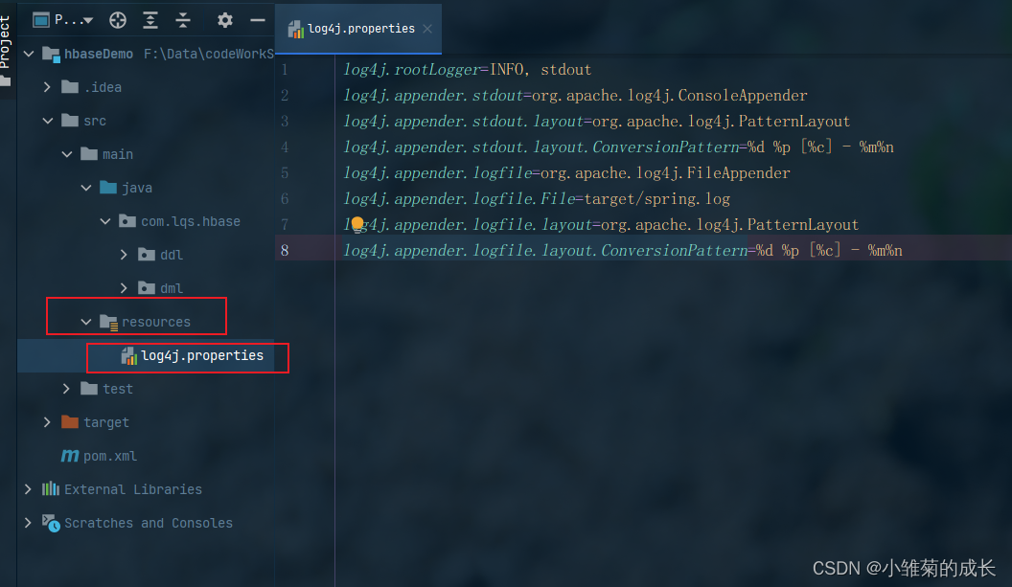
Task: Expand the test folder
Action: click(66, 389)
